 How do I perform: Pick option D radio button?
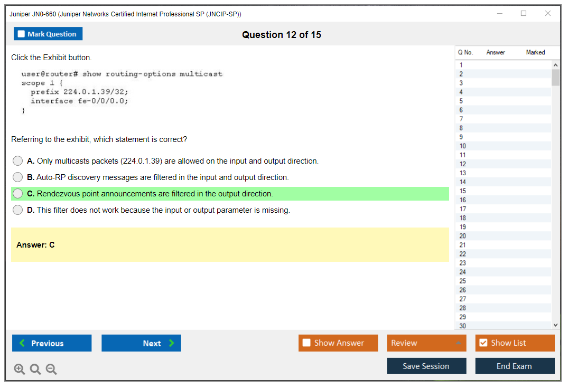click(18, 210)
